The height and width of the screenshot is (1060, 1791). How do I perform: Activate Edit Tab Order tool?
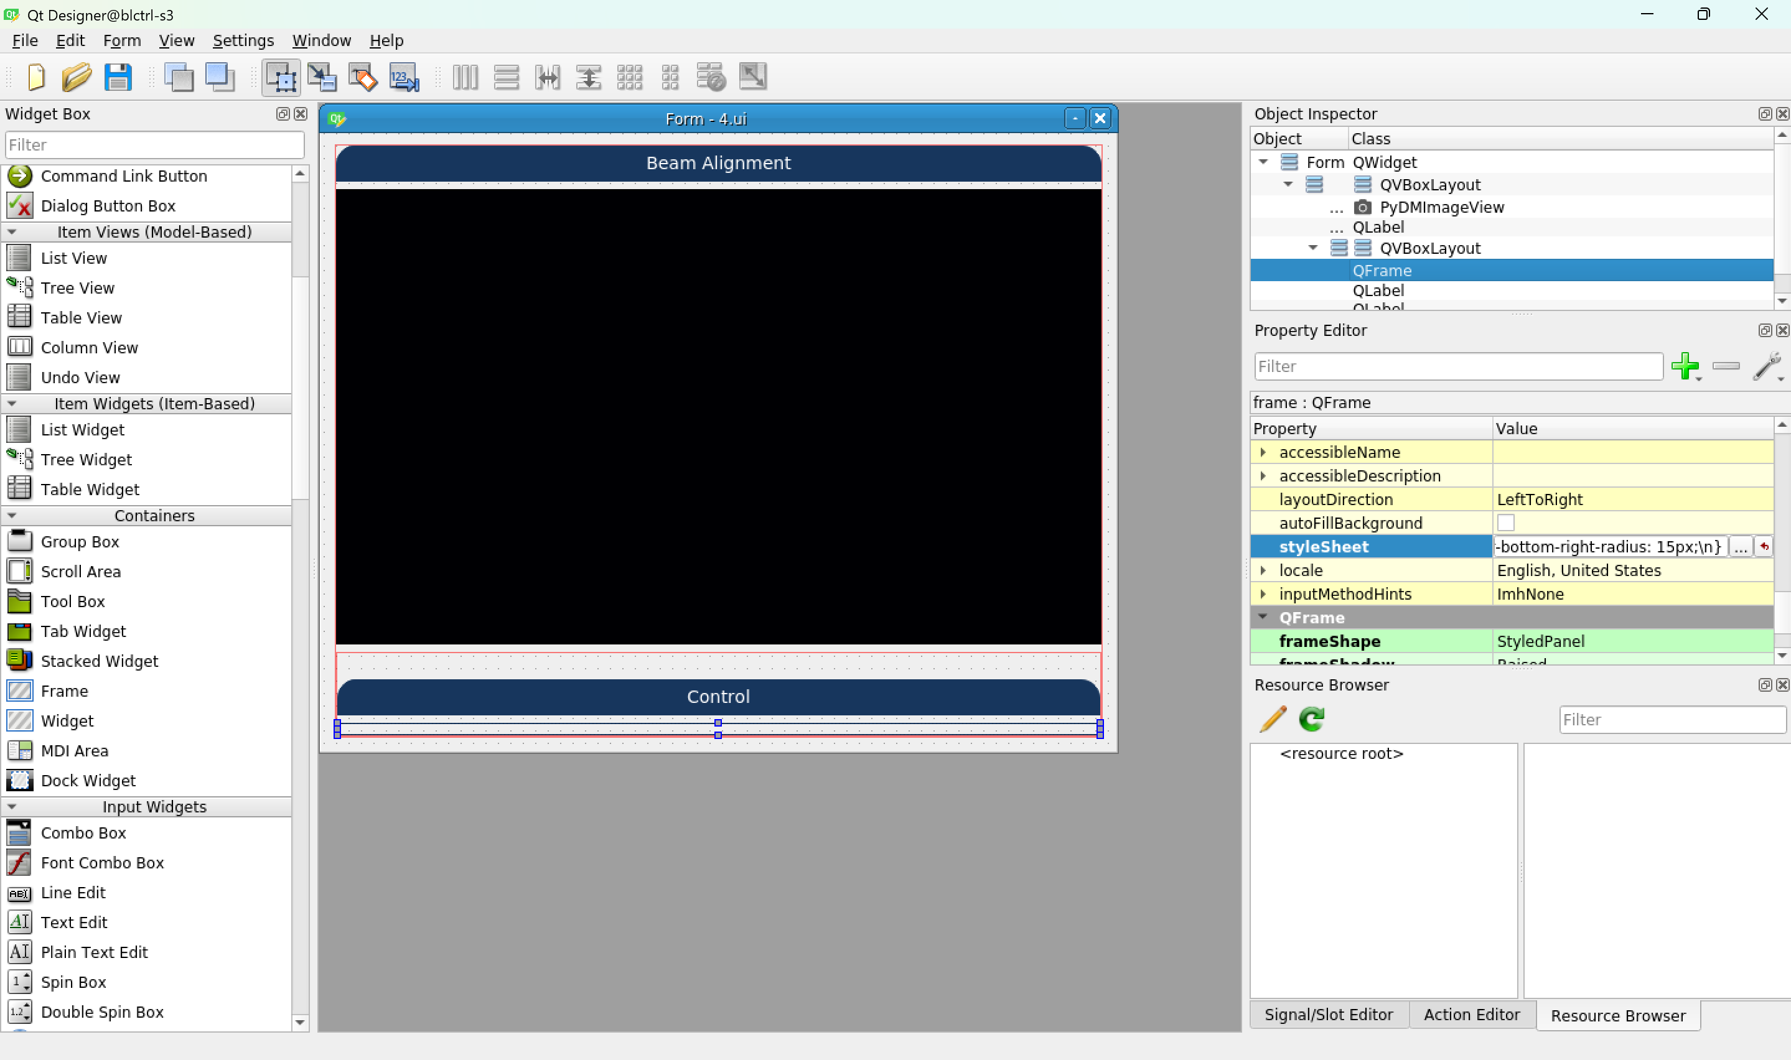(404, 77)
